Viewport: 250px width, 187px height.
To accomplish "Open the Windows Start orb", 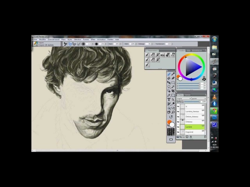I will coord(214,39).
